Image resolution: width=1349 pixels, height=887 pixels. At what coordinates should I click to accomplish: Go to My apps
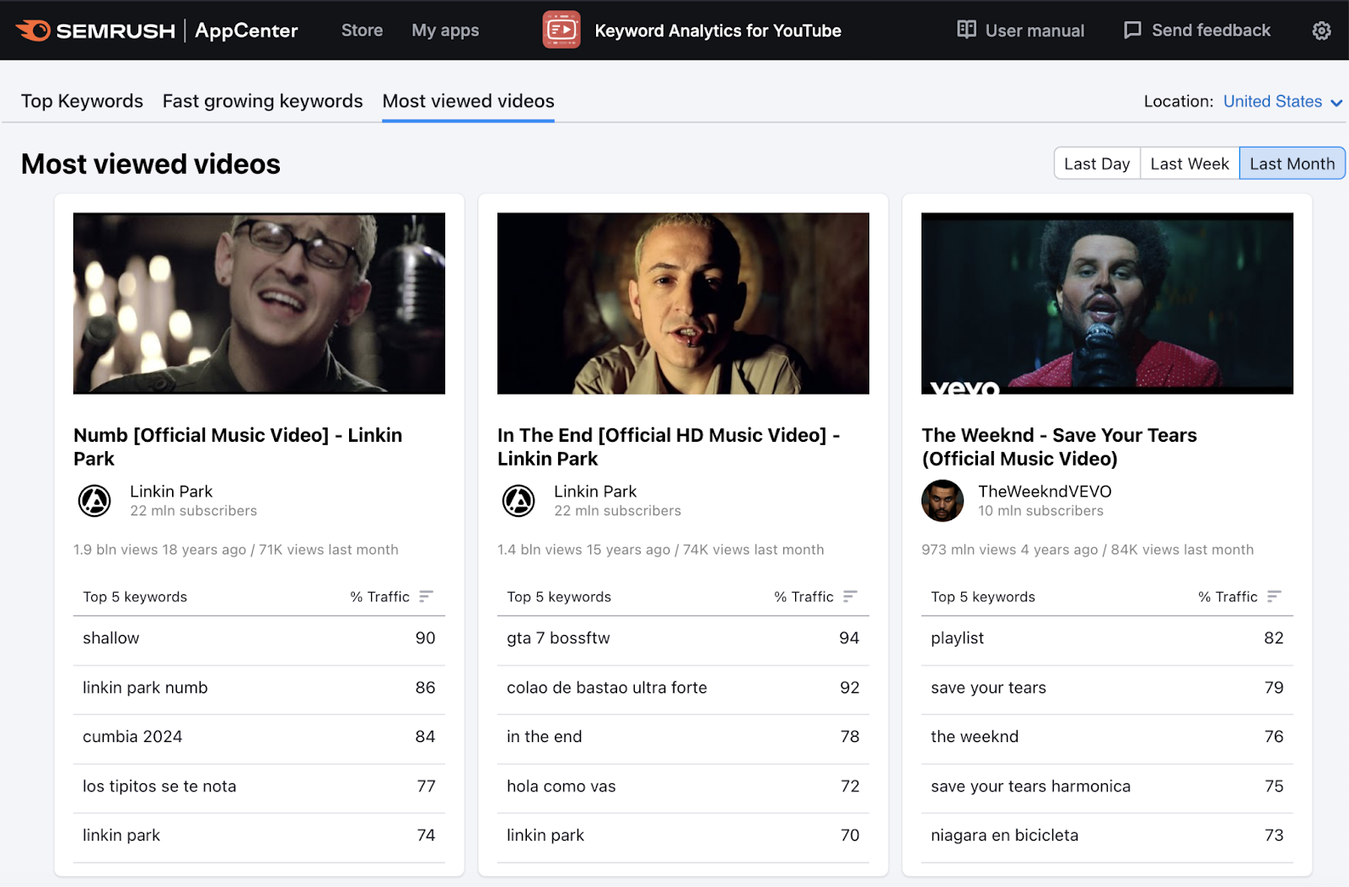445,30
